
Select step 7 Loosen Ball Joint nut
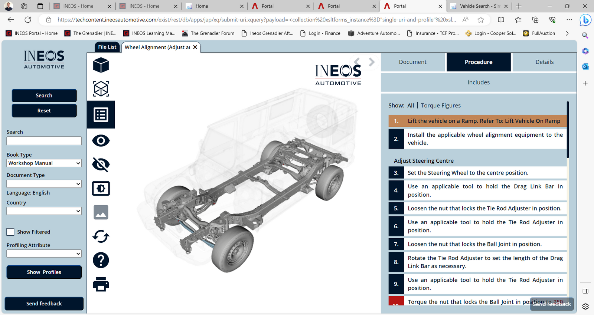[x=477, y=244]
